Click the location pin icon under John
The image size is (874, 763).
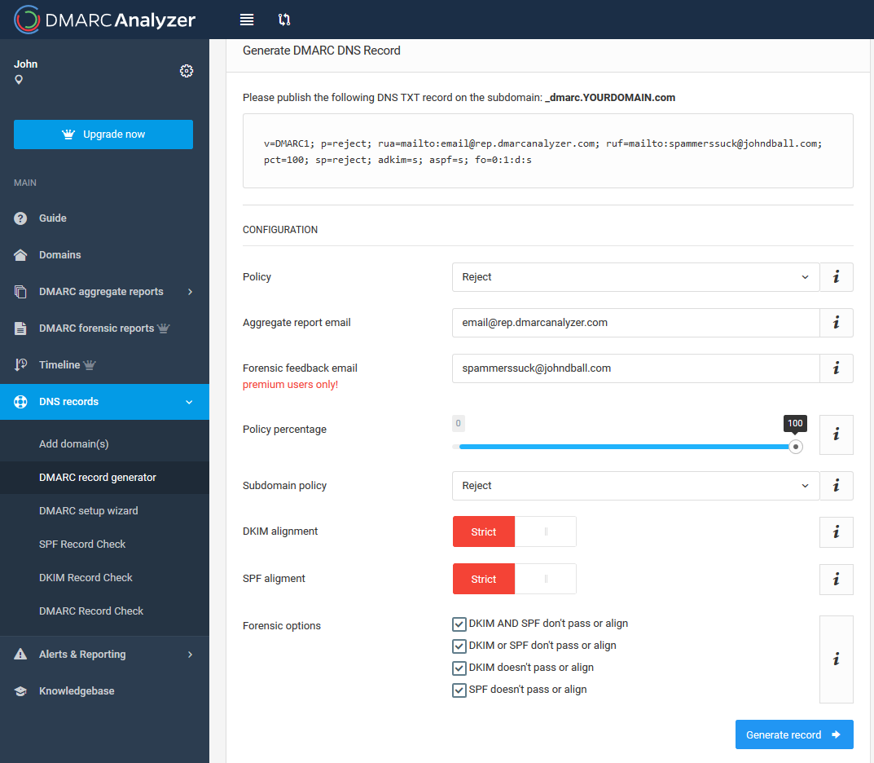click(19, 80)
